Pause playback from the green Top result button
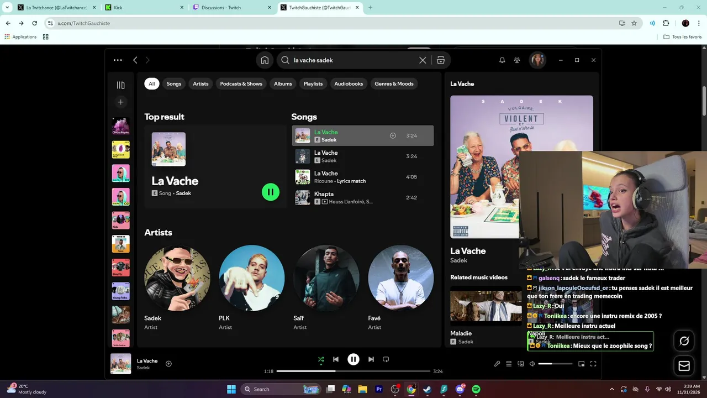 pyautogui.click(x=271, y=192)
